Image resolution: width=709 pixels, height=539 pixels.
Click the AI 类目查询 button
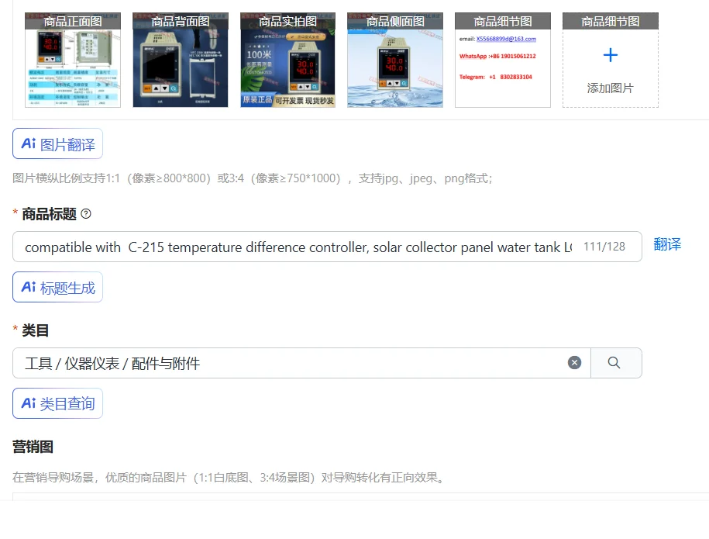point(58,403)
